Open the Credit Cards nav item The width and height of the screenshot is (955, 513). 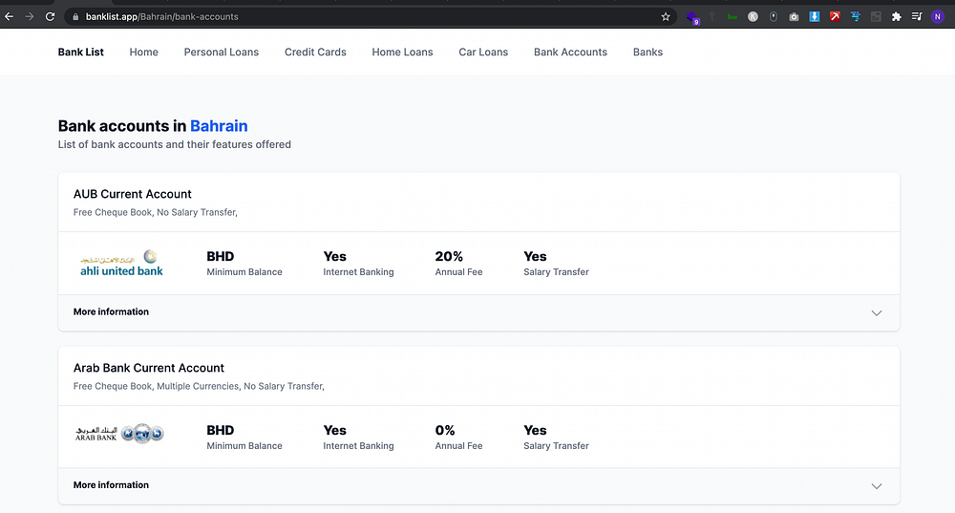point(315,52)
